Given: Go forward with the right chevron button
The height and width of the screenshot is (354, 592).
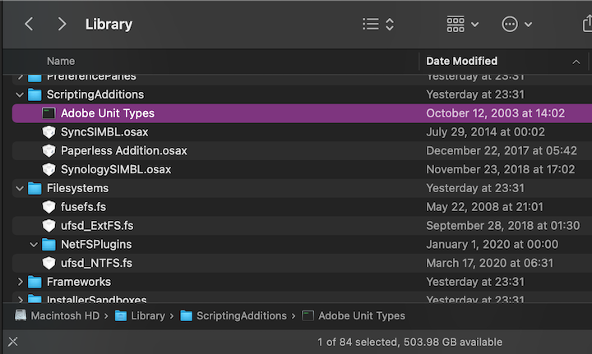Looking at the screenshot, I should point(62,24).
